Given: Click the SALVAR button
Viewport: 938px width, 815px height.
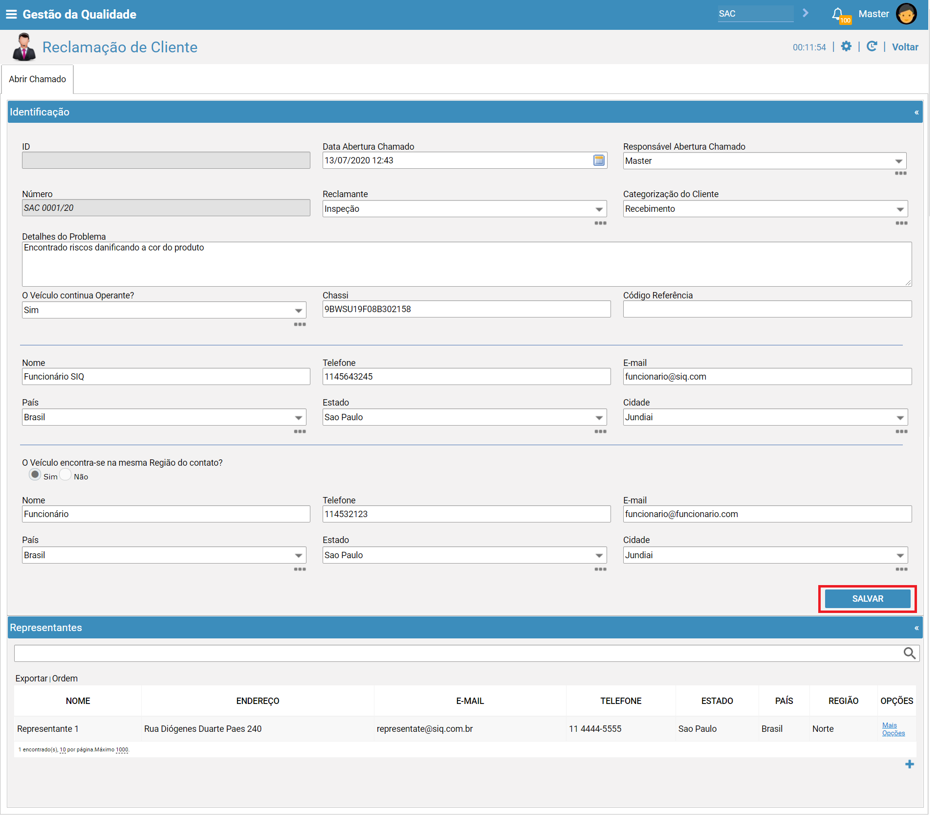Looking at the screenshot, I should point(868,599).
